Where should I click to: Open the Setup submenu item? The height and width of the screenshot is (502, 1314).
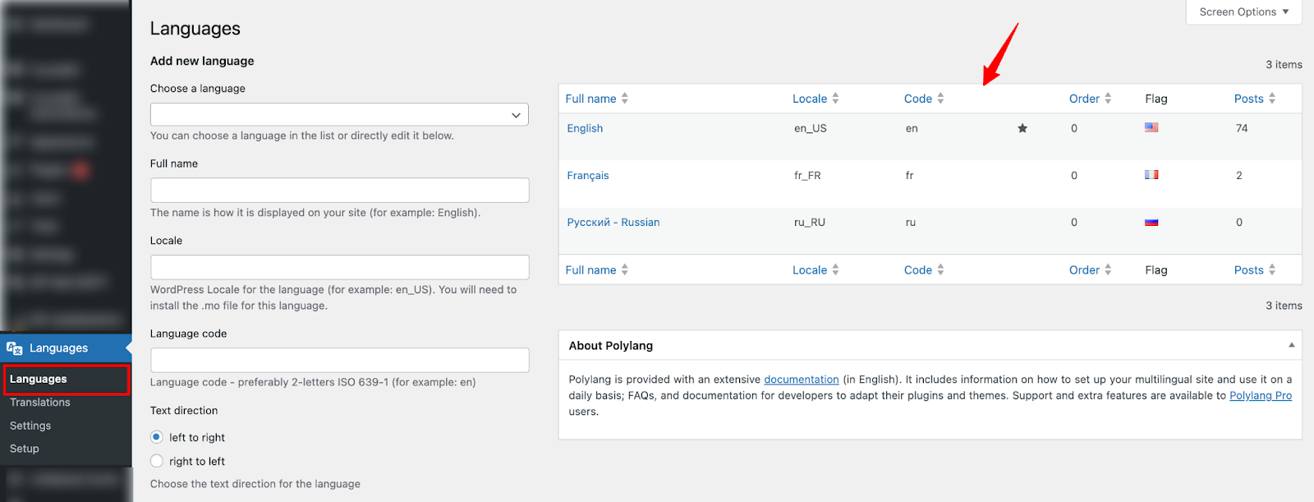[25, 449]
